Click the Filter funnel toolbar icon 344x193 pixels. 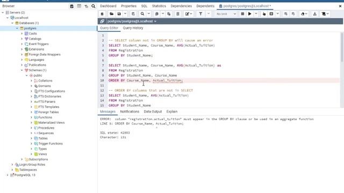(200, 14)
